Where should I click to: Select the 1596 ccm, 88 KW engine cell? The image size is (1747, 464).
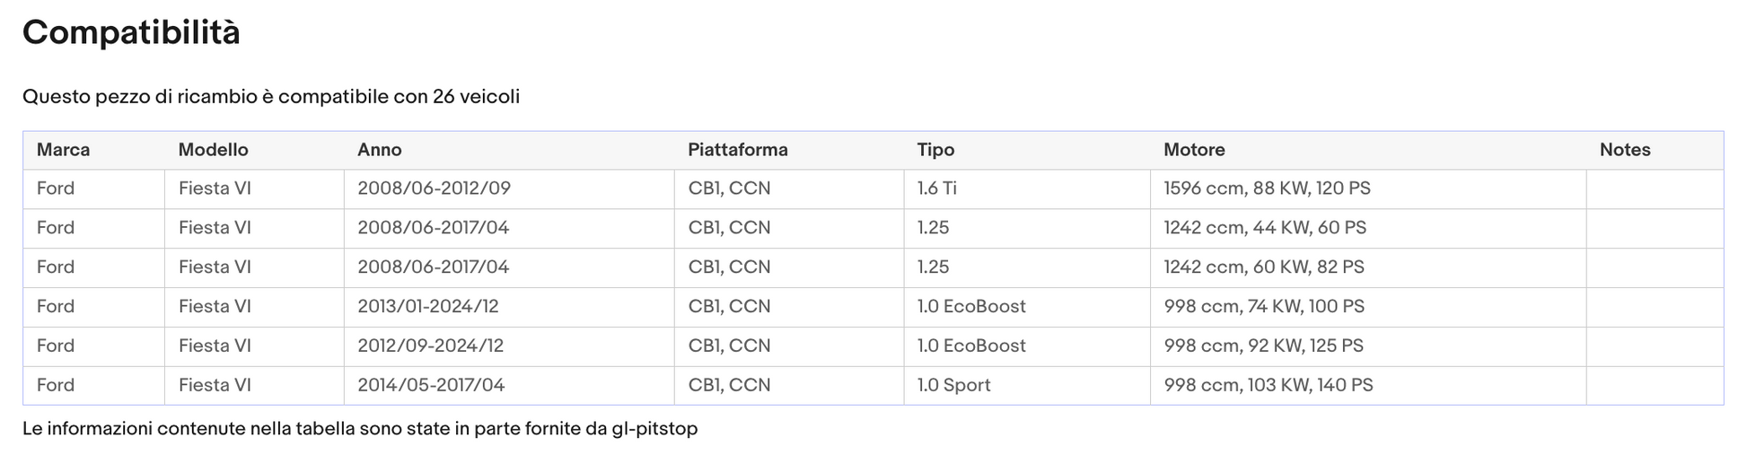[1368, 189]
